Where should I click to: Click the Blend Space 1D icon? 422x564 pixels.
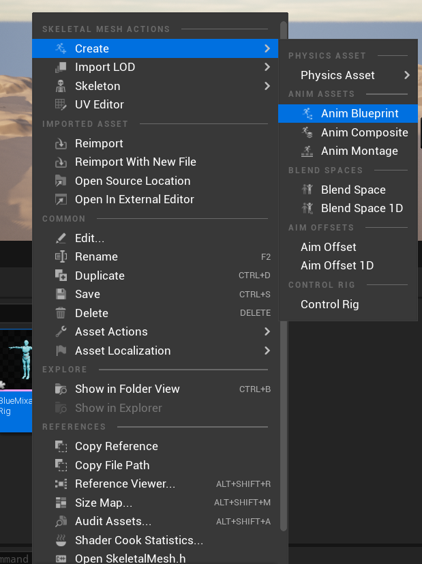click(x=307, y=208)
